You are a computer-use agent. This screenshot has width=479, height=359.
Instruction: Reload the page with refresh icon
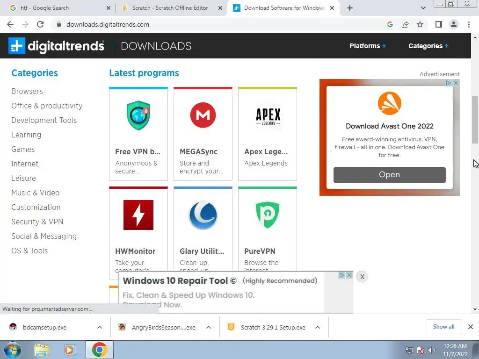click(x=40, y=24)
